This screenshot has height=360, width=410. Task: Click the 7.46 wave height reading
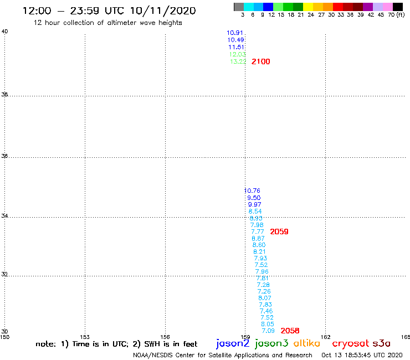[x=266, y=311]
